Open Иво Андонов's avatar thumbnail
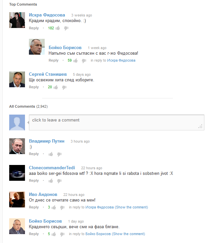The image size is (210, 243). point(17,200)
